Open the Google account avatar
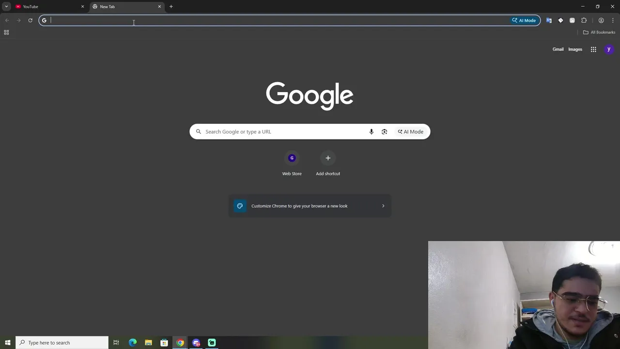The height and width of the screenshot is (349, 620). click(x=609, y=49)
